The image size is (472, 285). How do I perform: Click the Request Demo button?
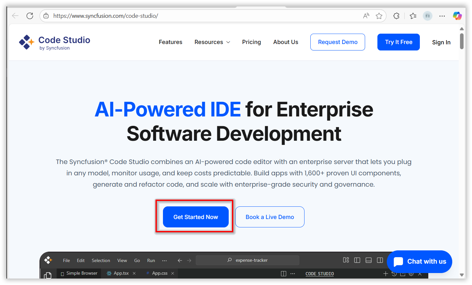tap(338, 42)
